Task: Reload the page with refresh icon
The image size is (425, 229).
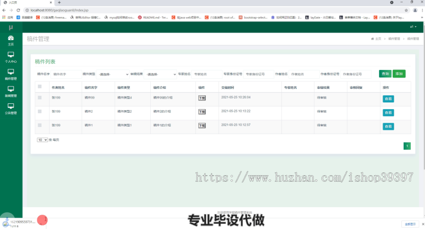Action: click(x=18, y=10)
